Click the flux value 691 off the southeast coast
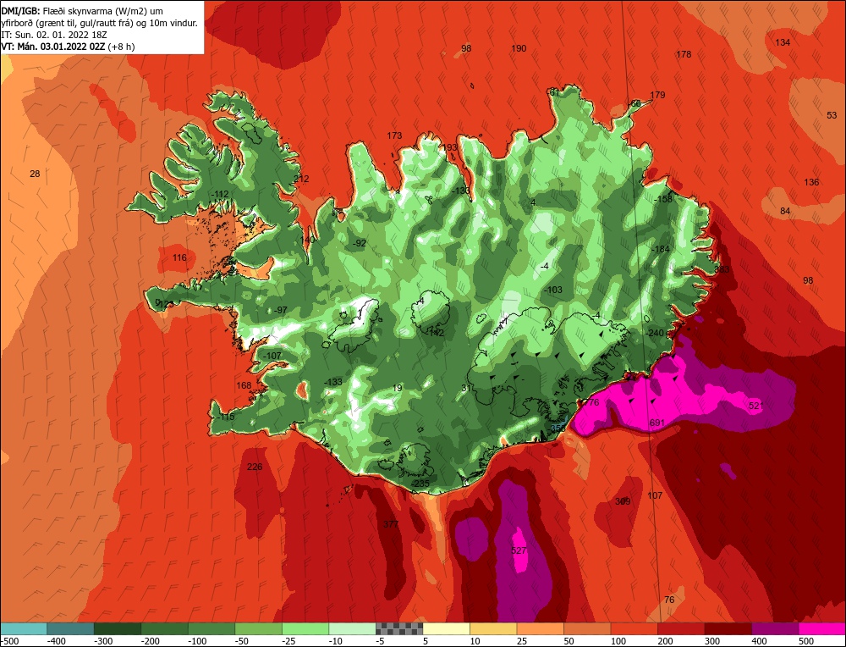The image size is (846, 647). click(x=657, y=423)
